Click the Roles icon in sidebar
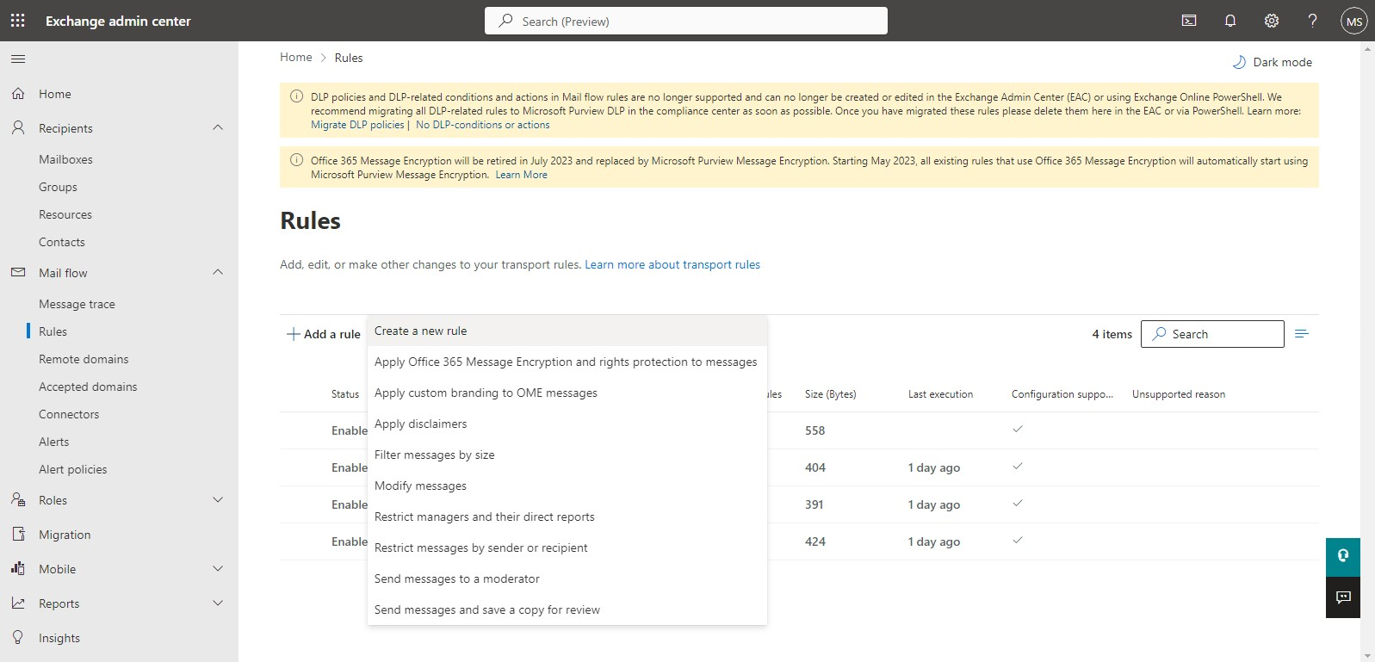Image resolution: width=1375 pixels, height=662 pixels. tap(18, 499)
